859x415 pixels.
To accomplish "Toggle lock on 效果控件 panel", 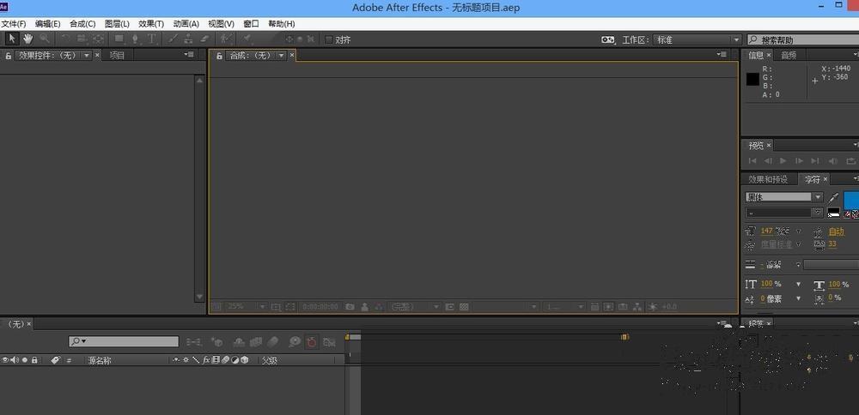I will 9,55.
